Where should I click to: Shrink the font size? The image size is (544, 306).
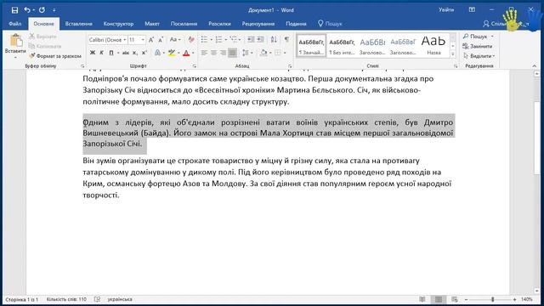pyautogui.click(x=161, y=40)
